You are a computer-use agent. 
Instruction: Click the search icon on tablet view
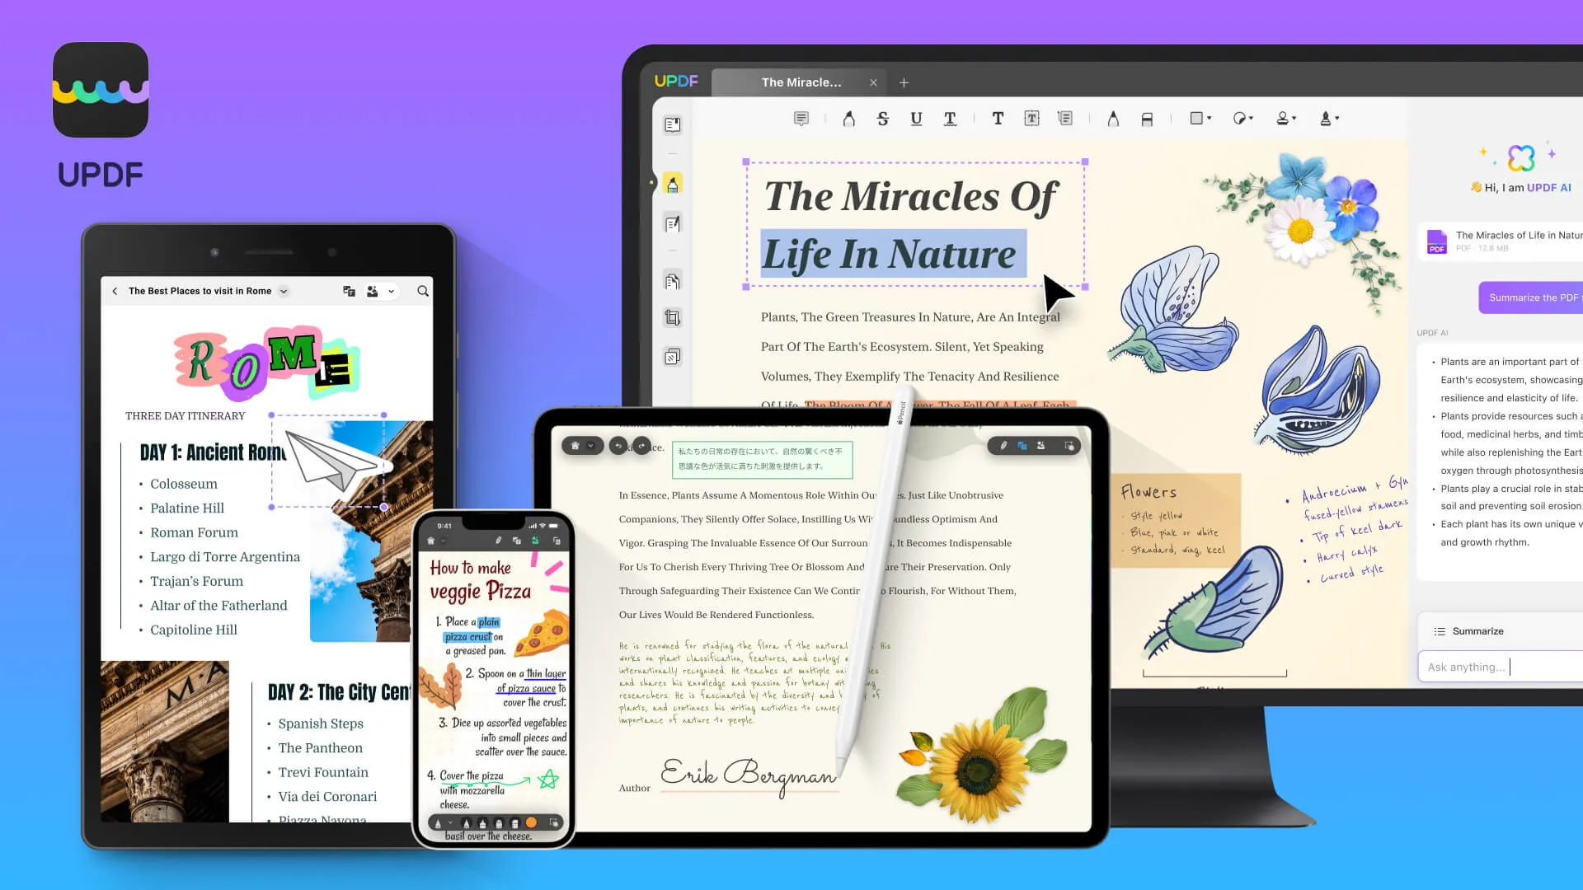423,290
